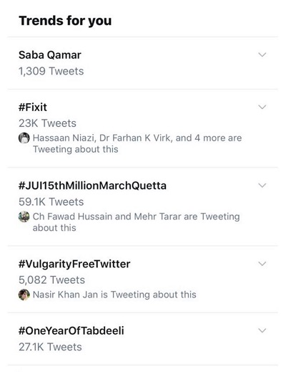
Task: Click Ch Fawad Hussain's avatar thumbnail
Action: pos(24,216)
